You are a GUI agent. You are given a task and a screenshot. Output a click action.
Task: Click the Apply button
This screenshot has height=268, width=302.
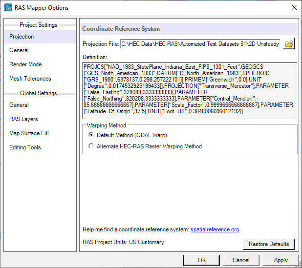[280, 260]
